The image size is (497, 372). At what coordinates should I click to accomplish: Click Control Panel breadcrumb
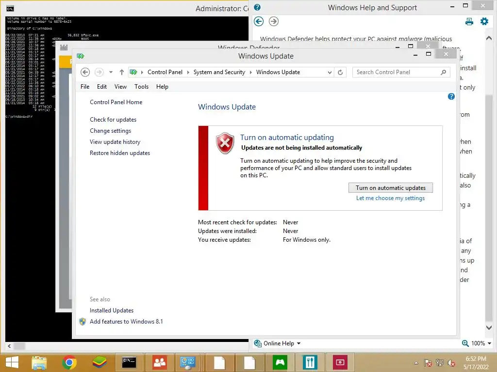165,72
